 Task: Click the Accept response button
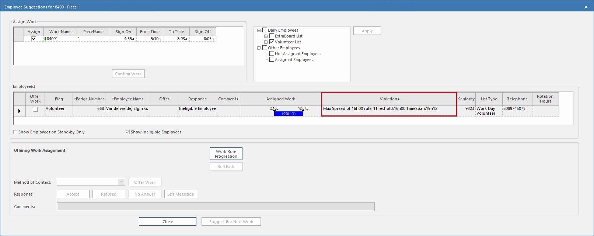pyautogui.click(x=73, y=194)
